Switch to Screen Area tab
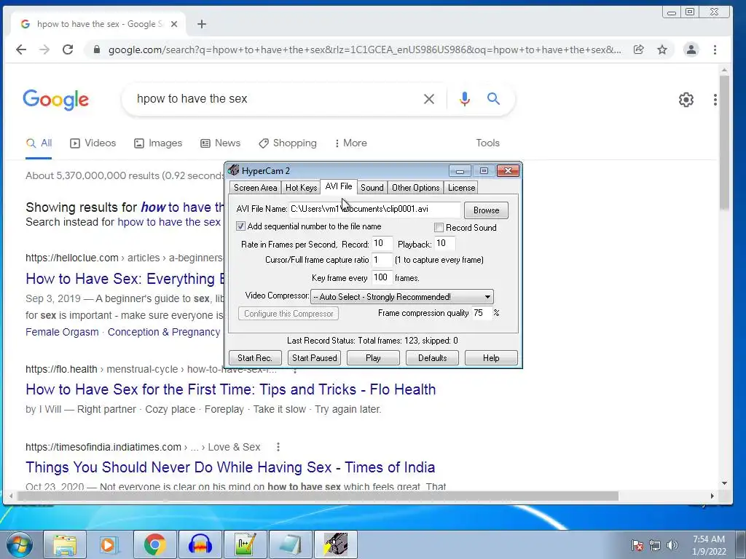The height and width of the screenshot is (559, 746). pos(255,188)
